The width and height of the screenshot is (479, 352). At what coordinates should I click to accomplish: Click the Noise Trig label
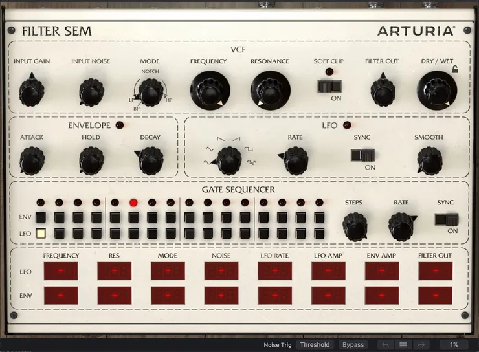pyautogui.click(x=278, y=345)
